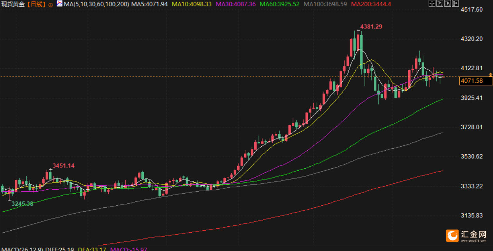Click the small orange arrow marker above the price tag
493x251 pixels.
490,74
